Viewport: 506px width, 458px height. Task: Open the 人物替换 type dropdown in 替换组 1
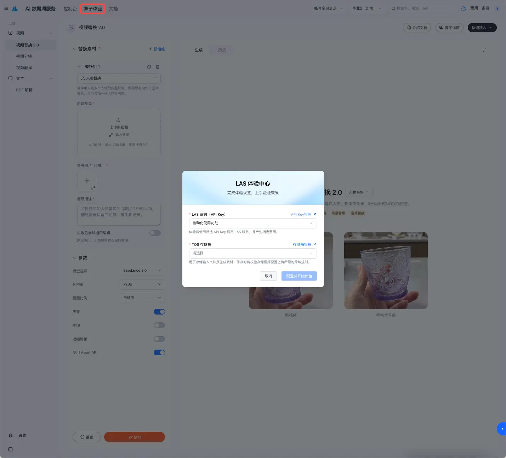(x=119, y=78)
